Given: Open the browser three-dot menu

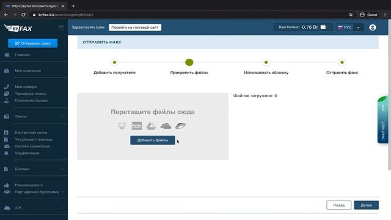Looking at the screenshot, I should 385,15.
